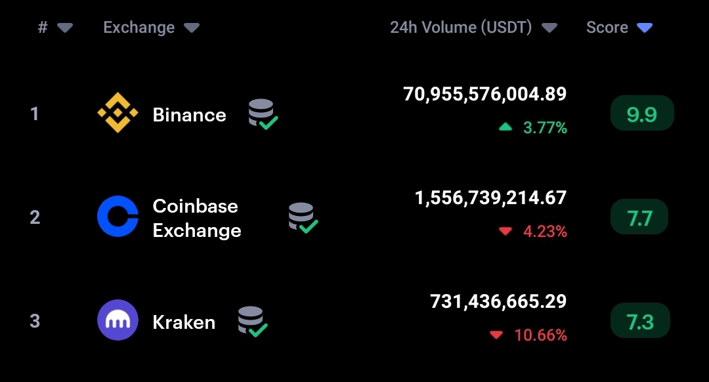Click green up arrow beside 3.77%
Screen dimensions: 709x382
505,128
